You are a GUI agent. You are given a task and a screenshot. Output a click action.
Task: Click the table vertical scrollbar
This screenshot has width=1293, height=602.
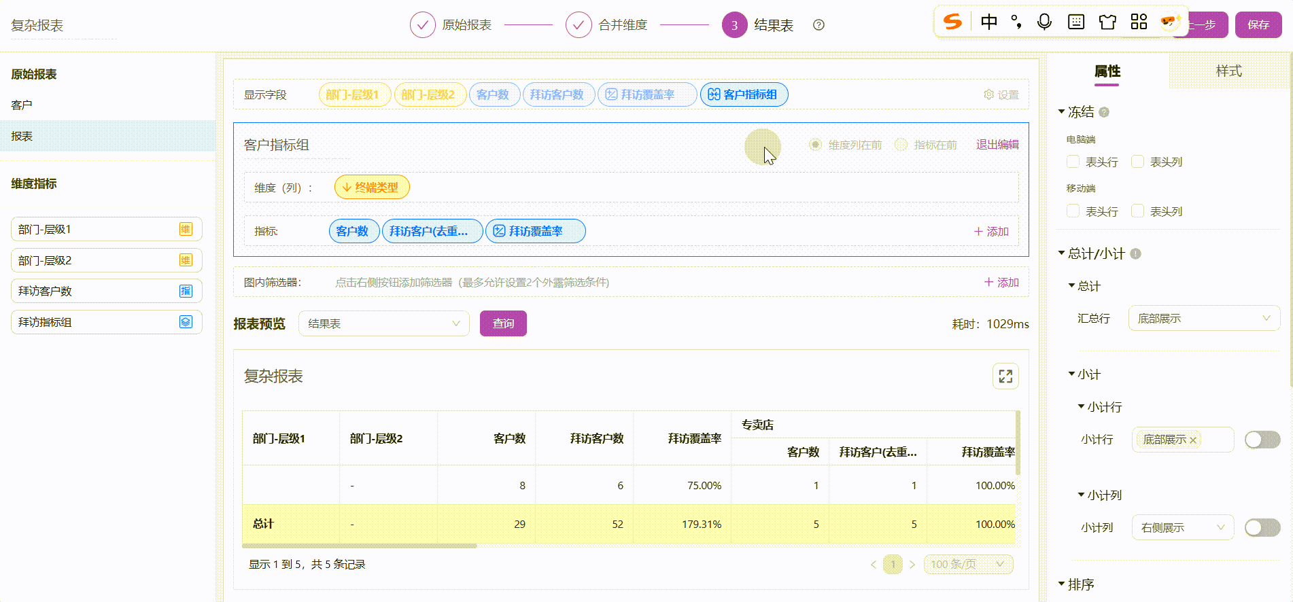coord(1018,442)
